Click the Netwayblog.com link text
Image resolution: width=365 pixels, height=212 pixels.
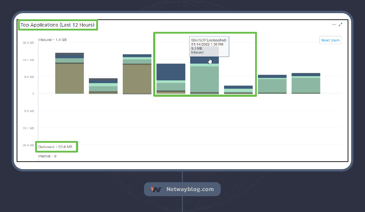tap(190, 189)
